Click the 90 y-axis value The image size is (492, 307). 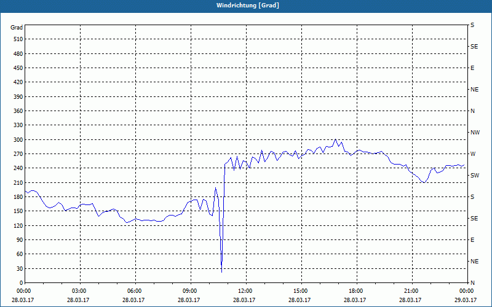[20, 239]
